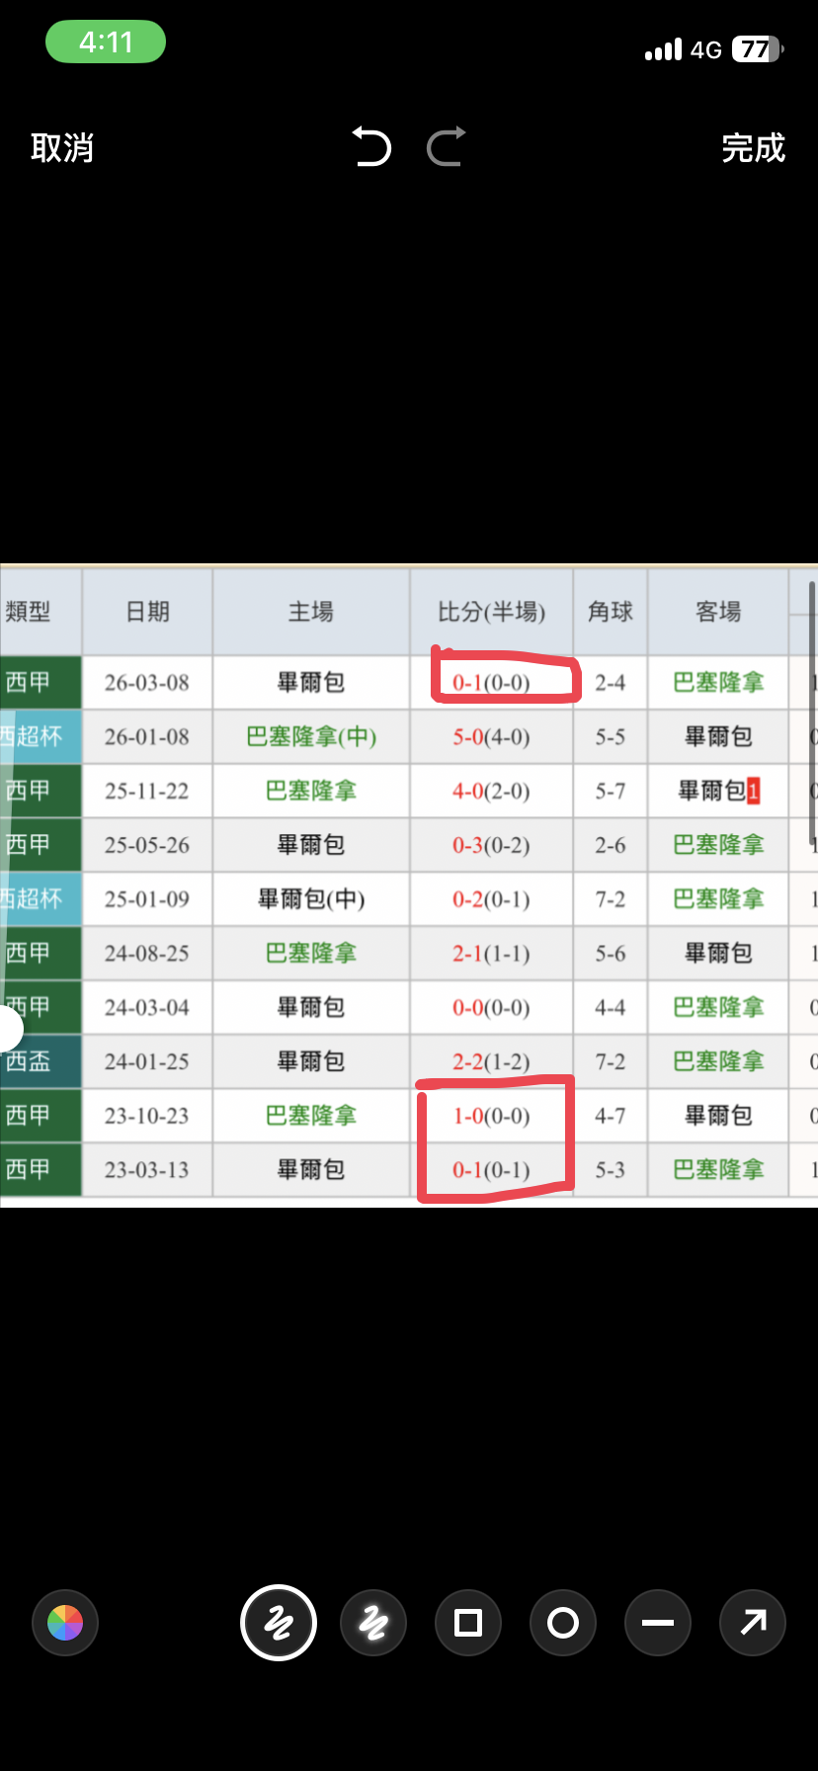Tap the 完成 done button

click(753, 148)
